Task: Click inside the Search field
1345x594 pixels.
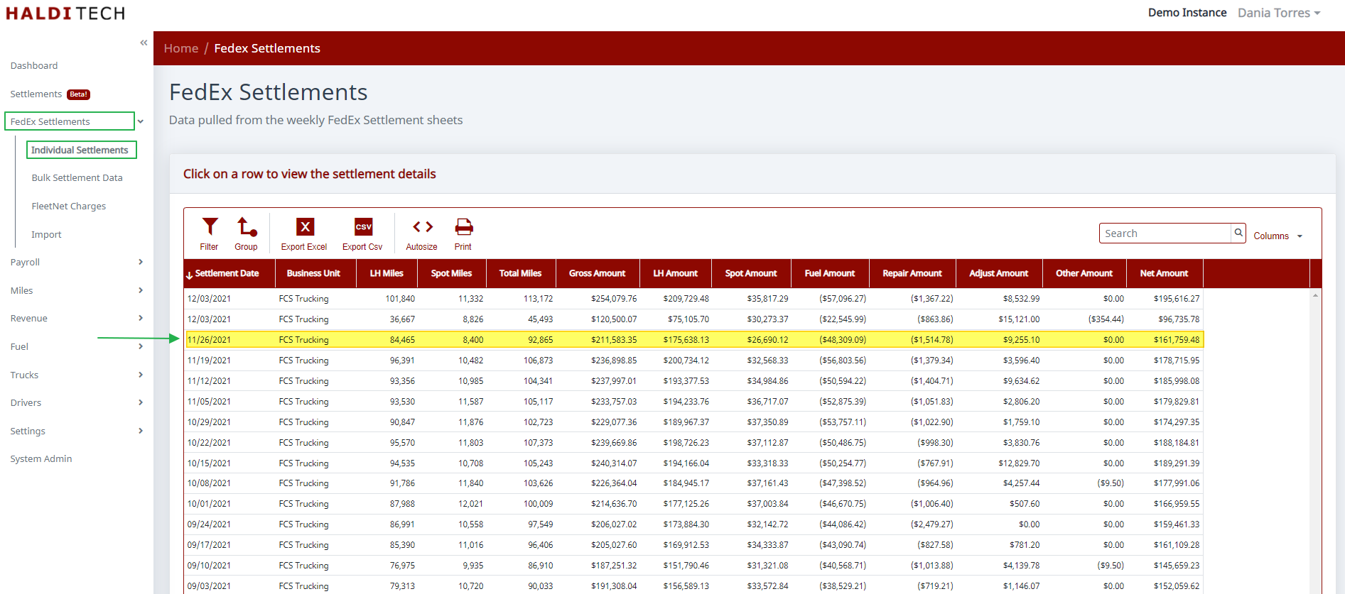Action: point(1165,233)
